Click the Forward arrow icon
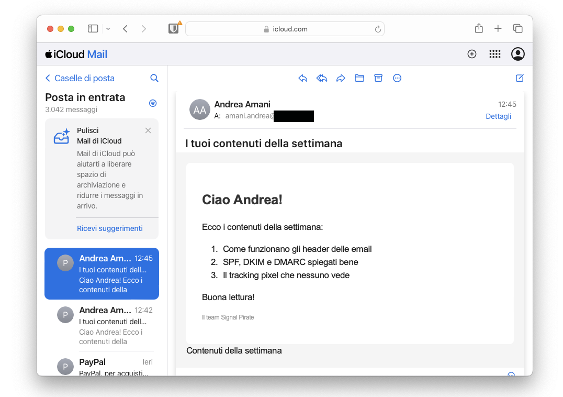This screenshot has height=397, width=563. coord(341,78)
